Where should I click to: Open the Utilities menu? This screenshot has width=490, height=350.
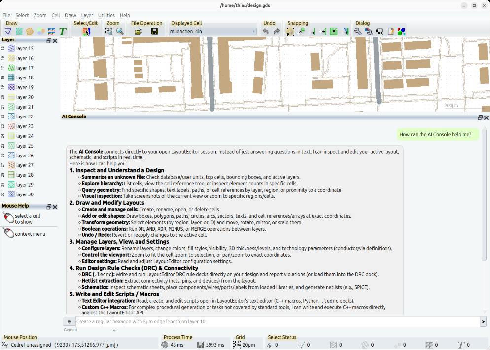[106, 15]
